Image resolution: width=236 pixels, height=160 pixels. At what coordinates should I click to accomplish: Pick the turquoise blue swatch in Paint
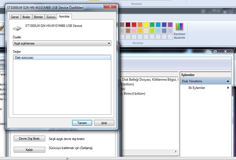158,25
